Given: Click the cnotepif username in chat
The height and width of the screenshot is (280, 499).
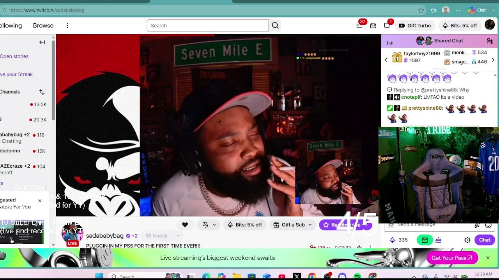Looking at the screenshot, I should [x=411, y=97].
